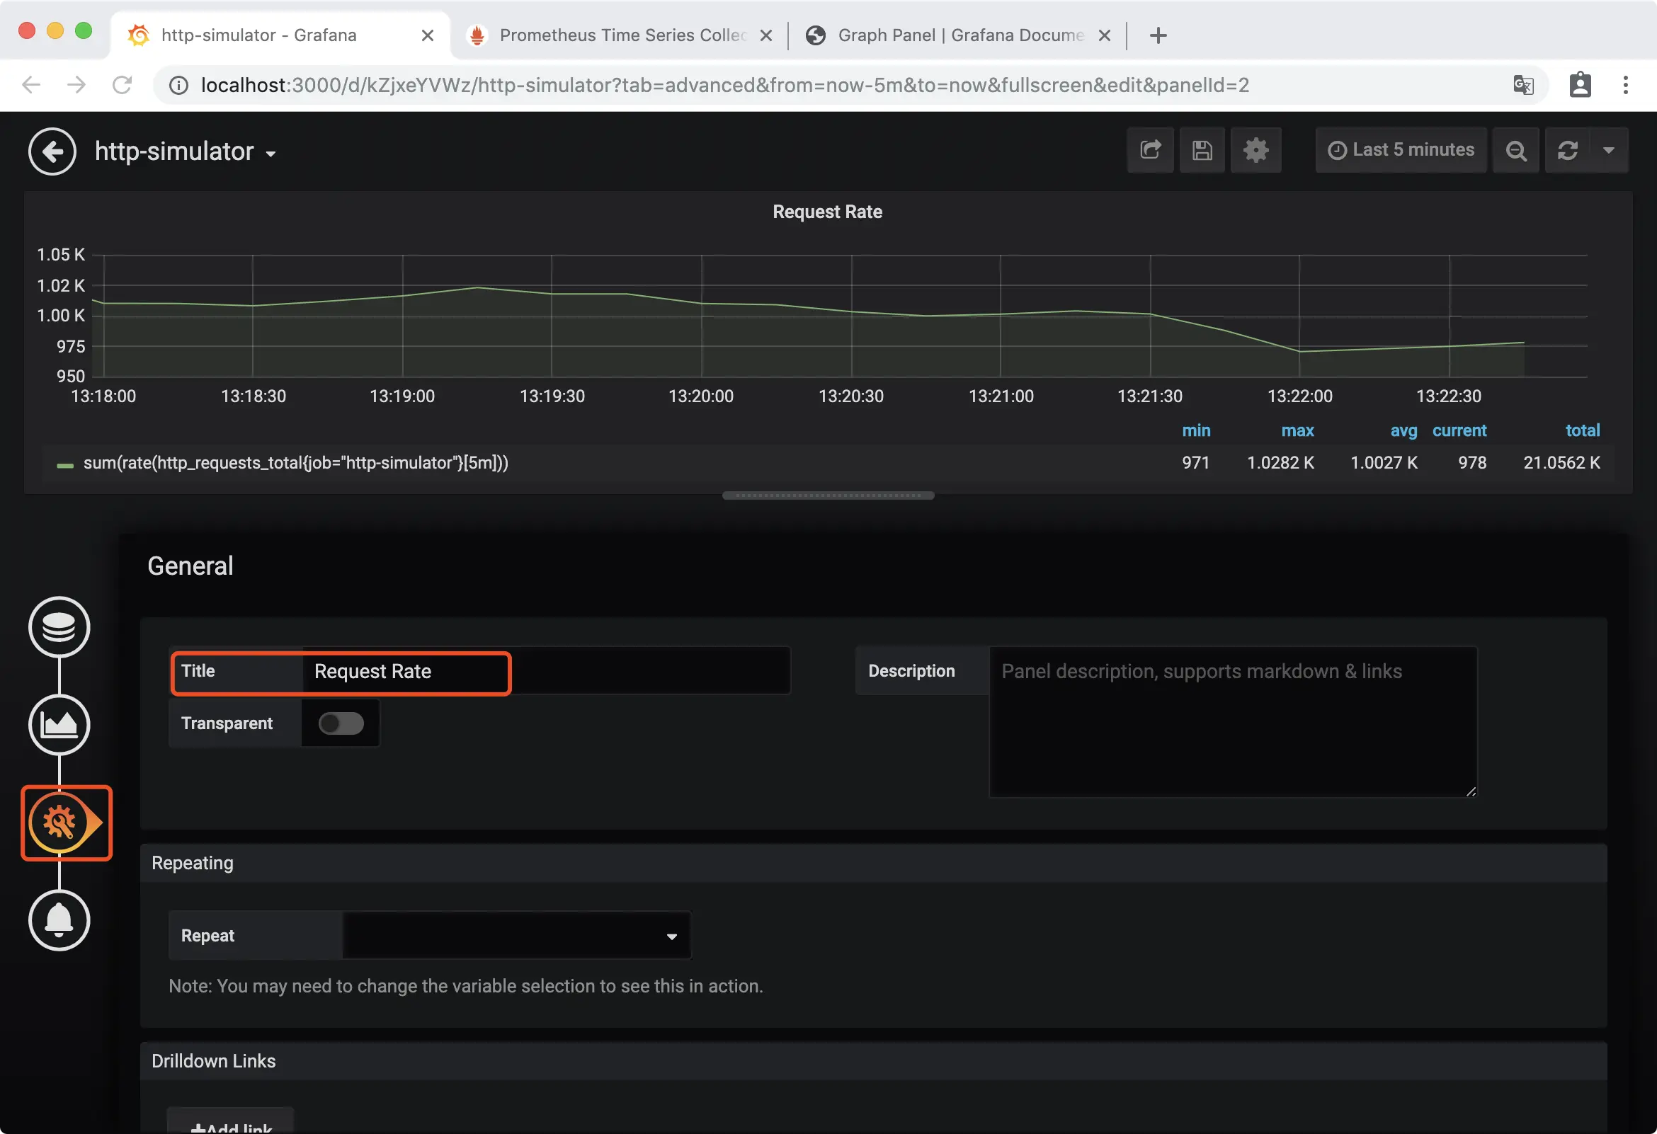Click the zoom out time range magnifier
This screenshot has height=1134, width=1657.
tap(1516, 149)
